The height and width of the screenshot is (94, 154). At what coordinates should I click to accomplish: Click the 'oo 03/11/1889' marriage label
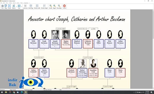(108, 87)
